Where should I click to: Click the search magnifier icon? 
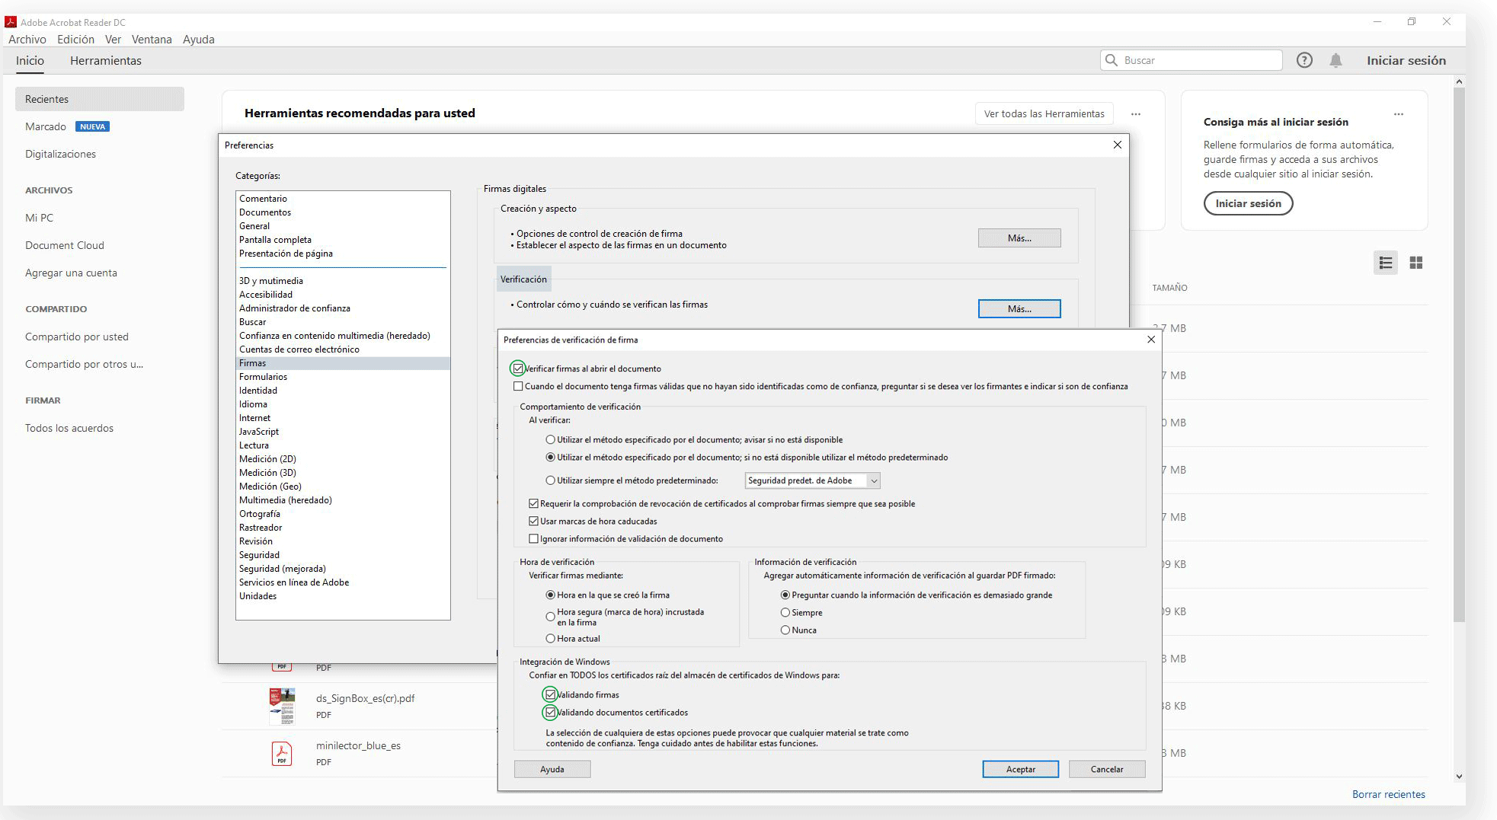tap(1112, 60)
